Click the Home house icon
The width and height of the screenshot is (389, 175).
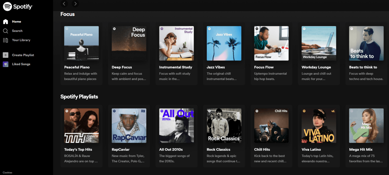pyautogui.click(x=6, y=22)
